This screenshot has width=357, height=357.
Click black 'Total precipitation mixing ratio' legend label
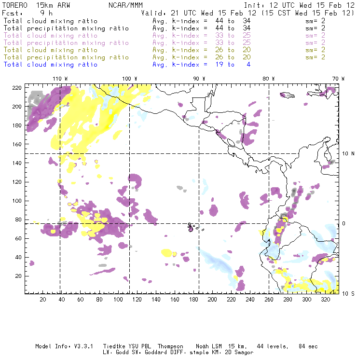coord(66,28)
